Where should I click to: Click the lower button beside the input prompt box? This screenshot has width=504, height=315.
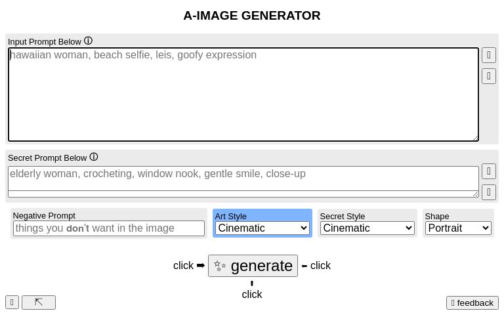489,76
